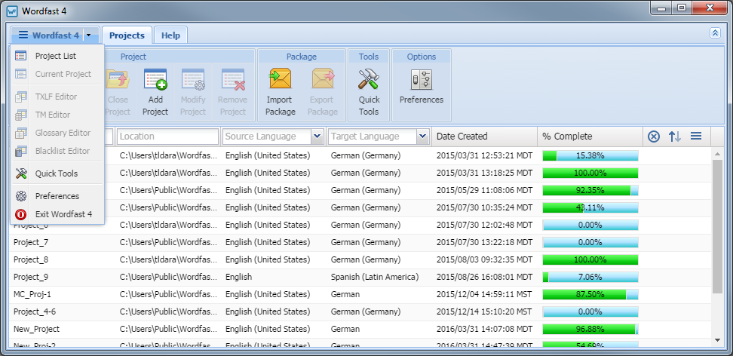Click the Remove Project icon

tap(233, 79)
